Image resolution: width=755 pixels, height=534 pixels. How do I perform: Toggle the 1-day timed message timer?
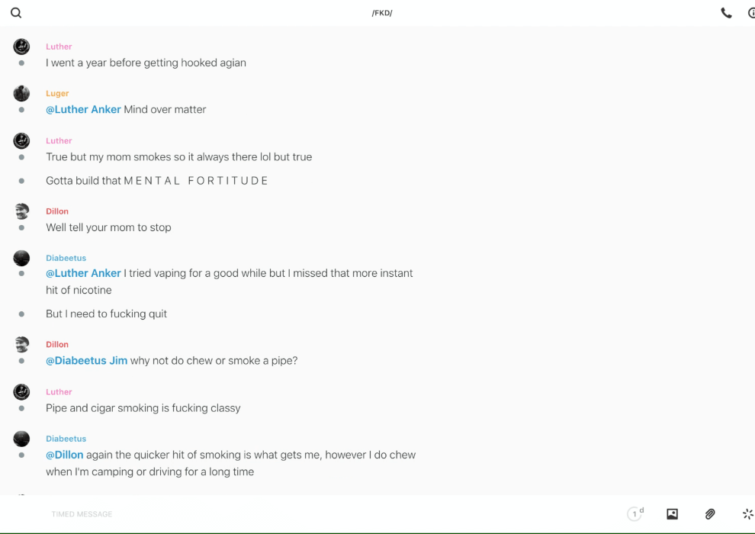tap(635, 514)
